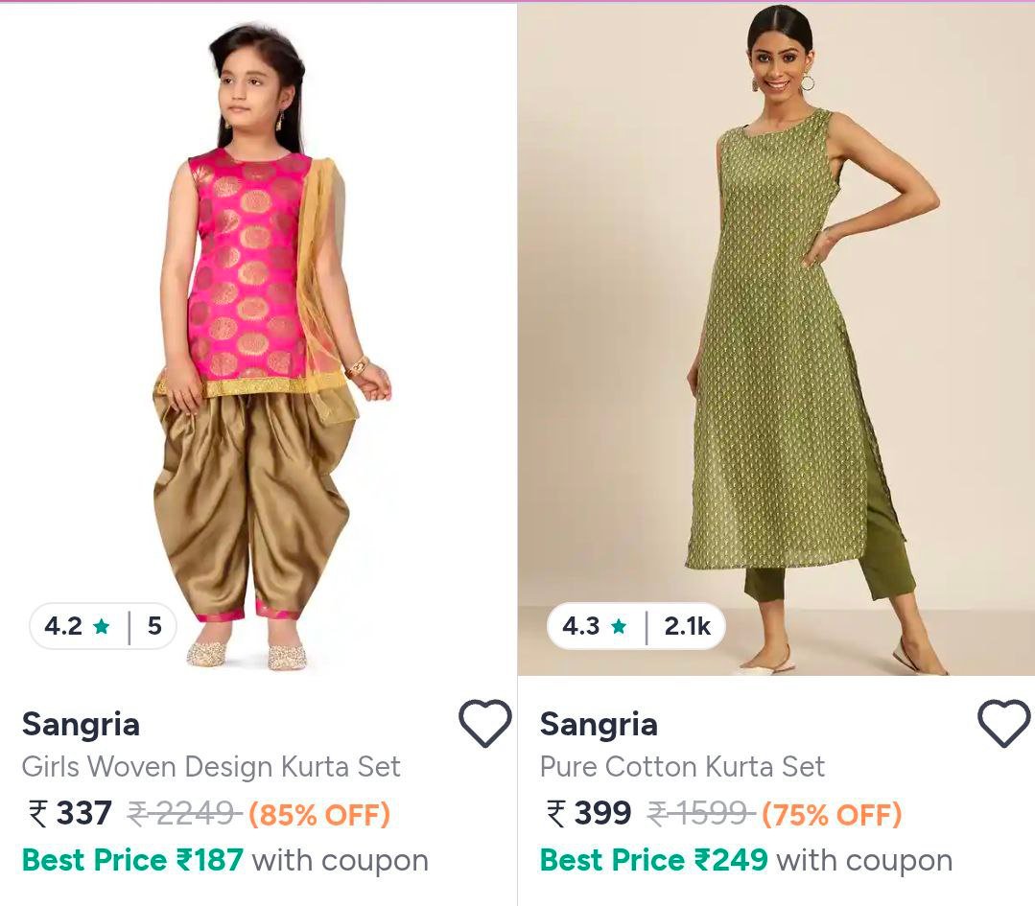1035x906 pixels.
Task: Open the green cotton kurta product image
Action: click(x=777, y=336)
